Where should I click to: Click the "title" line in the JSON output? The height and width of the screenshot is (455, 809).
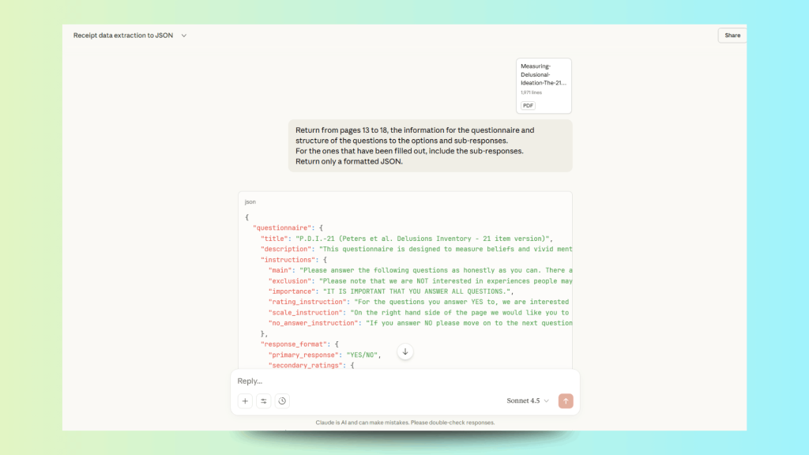(x=406, y=239)
